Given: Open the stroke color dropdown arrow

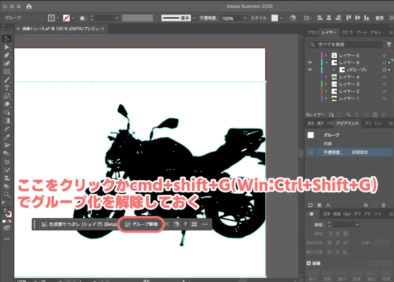Looking at the screenshot, I should coord(73,18).
